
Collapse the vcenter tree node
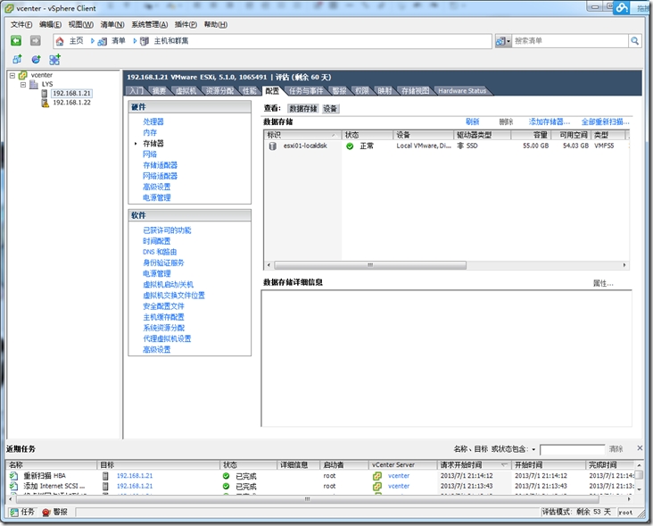click(12, 75)
